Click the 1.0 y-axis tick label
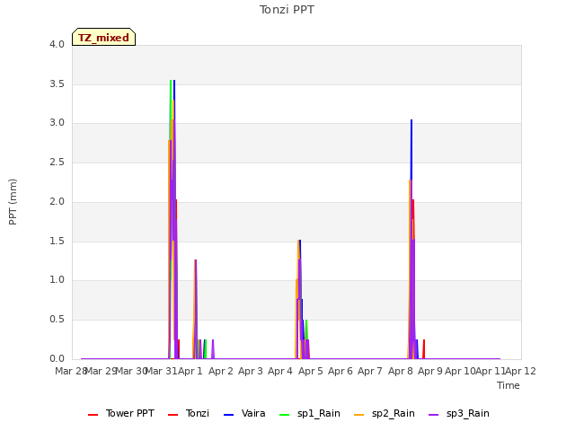 click(x=57, y=280)
